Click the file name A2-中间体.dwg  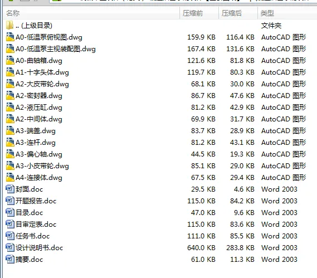39,119
